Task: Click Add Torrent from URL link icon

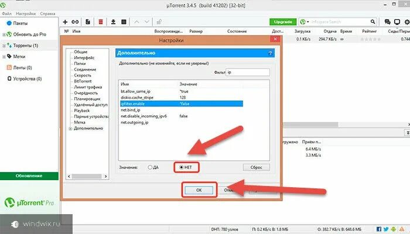Action: 75,22
